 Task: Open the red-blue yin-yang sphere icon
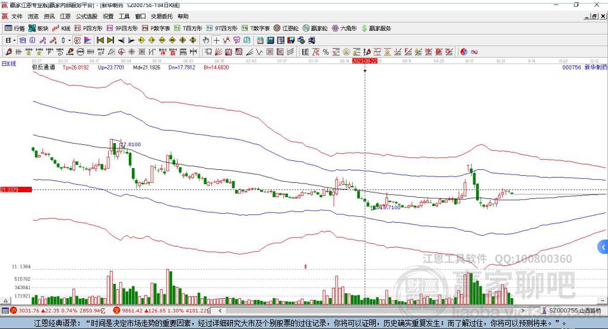tap(464, 52)
